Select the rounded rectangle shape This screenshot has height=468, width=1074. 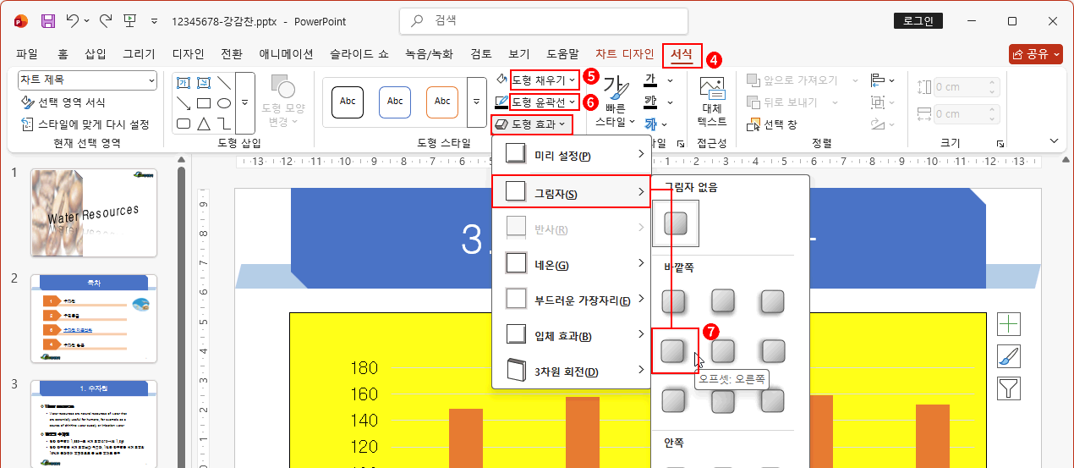click(x=182, y=124)
